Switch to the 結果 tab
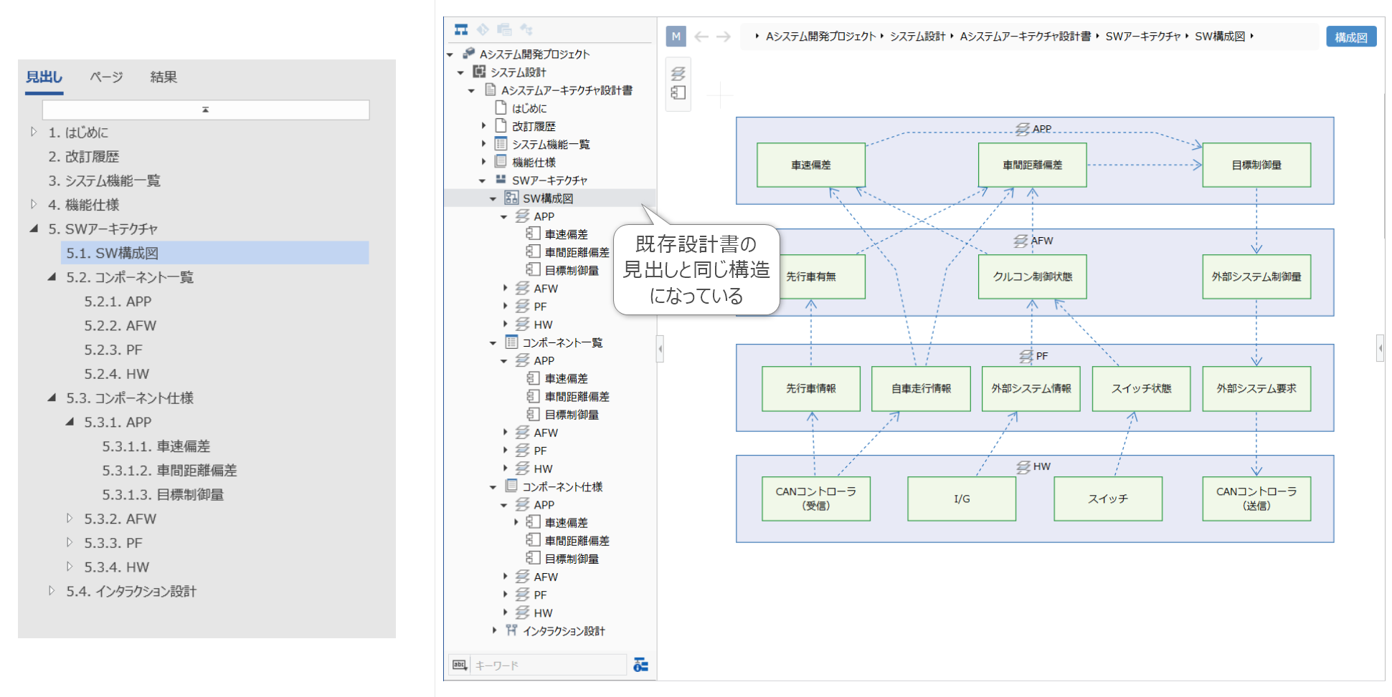1392x697 pixels. click(164, 77)
